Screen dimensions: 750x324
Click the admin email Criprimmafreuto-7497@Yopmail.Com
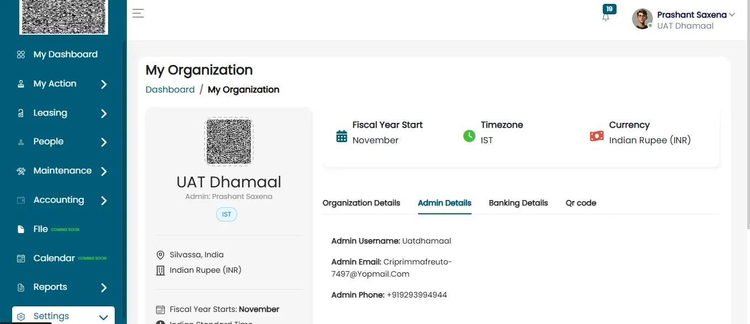pyautogui.click(x=392, y=268)
